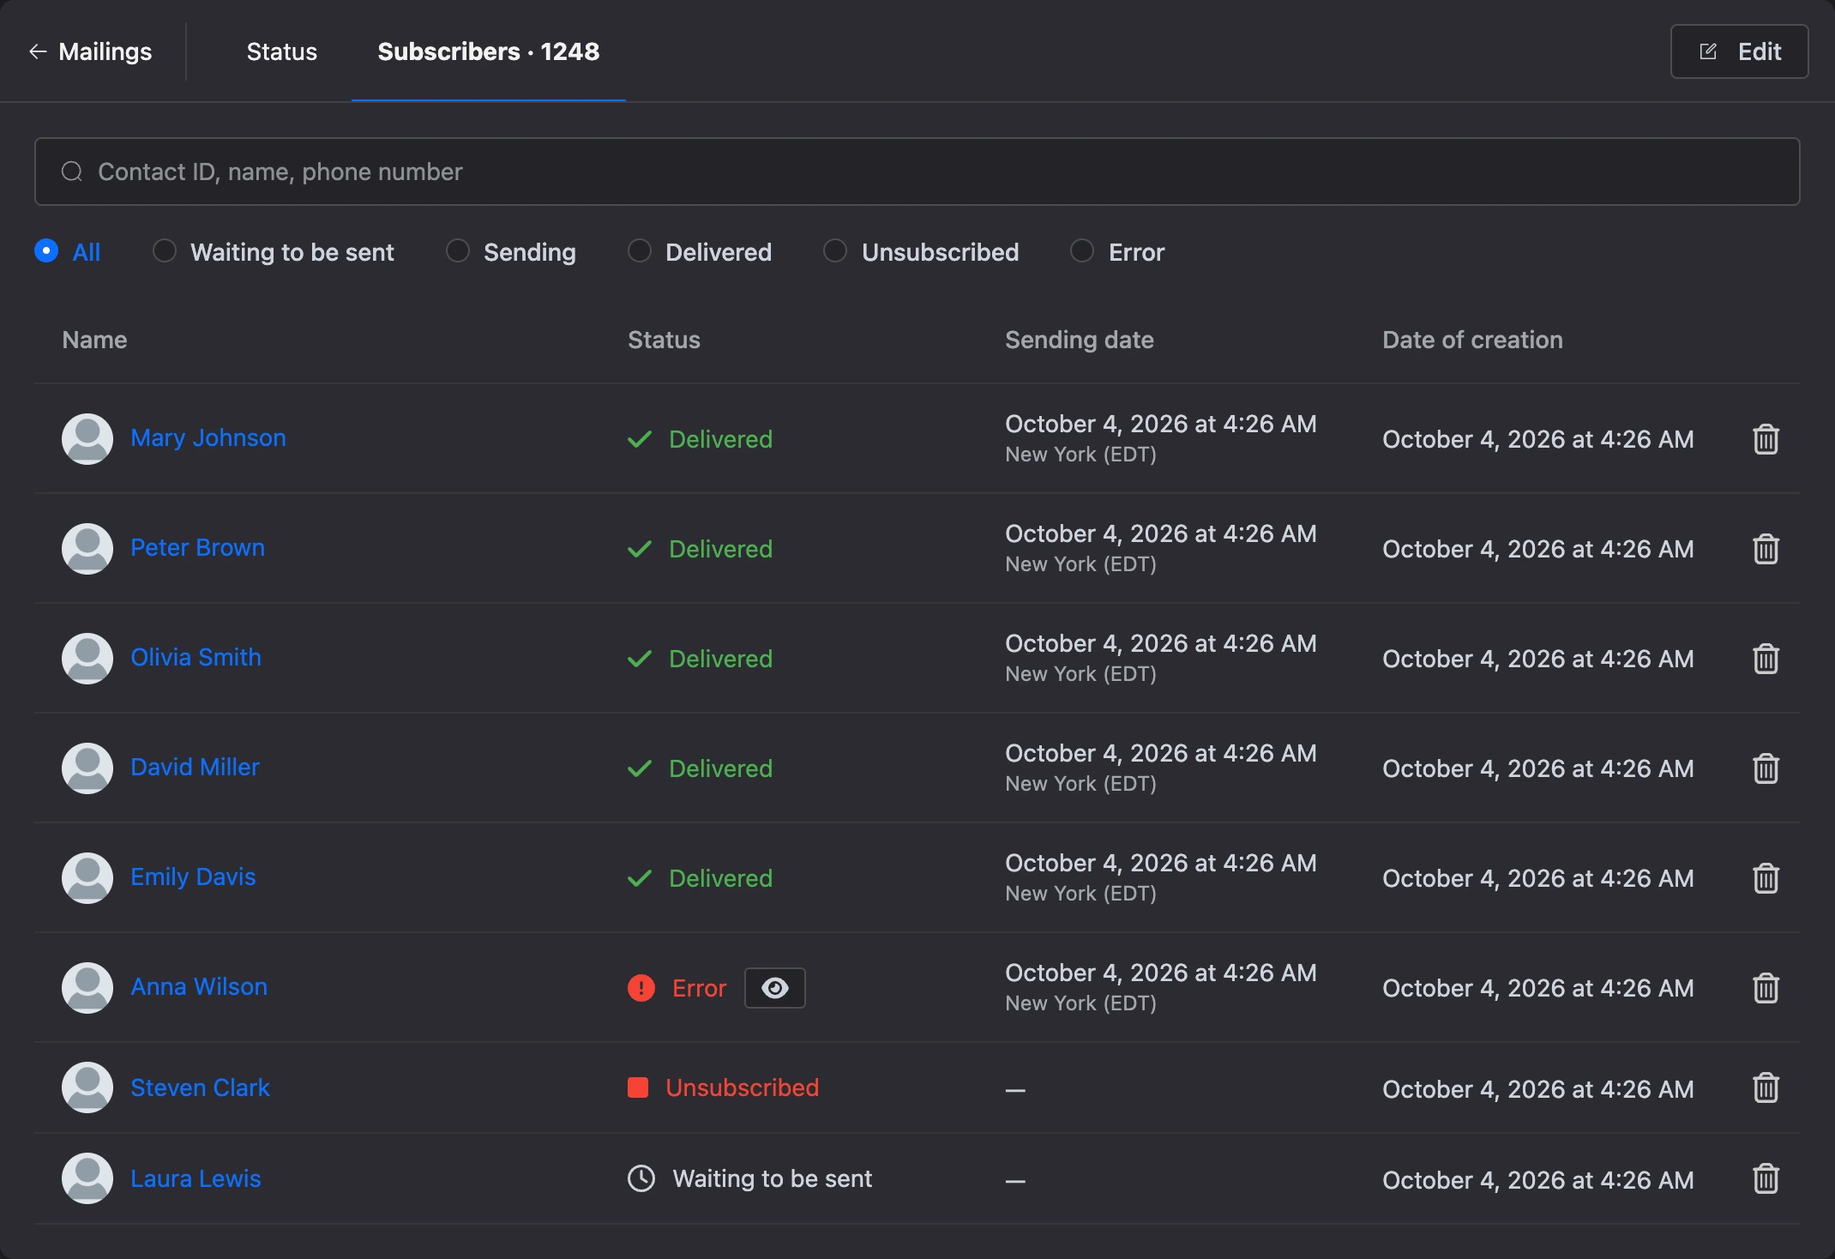Open Emily Davis's contact link
The height and width of the screenshot is (1259, 1835).
pyautogui.click(x=193, y=876)
